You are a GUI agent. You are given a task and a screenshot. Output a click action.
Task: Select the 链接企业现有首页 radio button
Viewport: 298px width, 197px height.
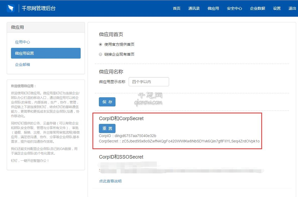point(100,54)
